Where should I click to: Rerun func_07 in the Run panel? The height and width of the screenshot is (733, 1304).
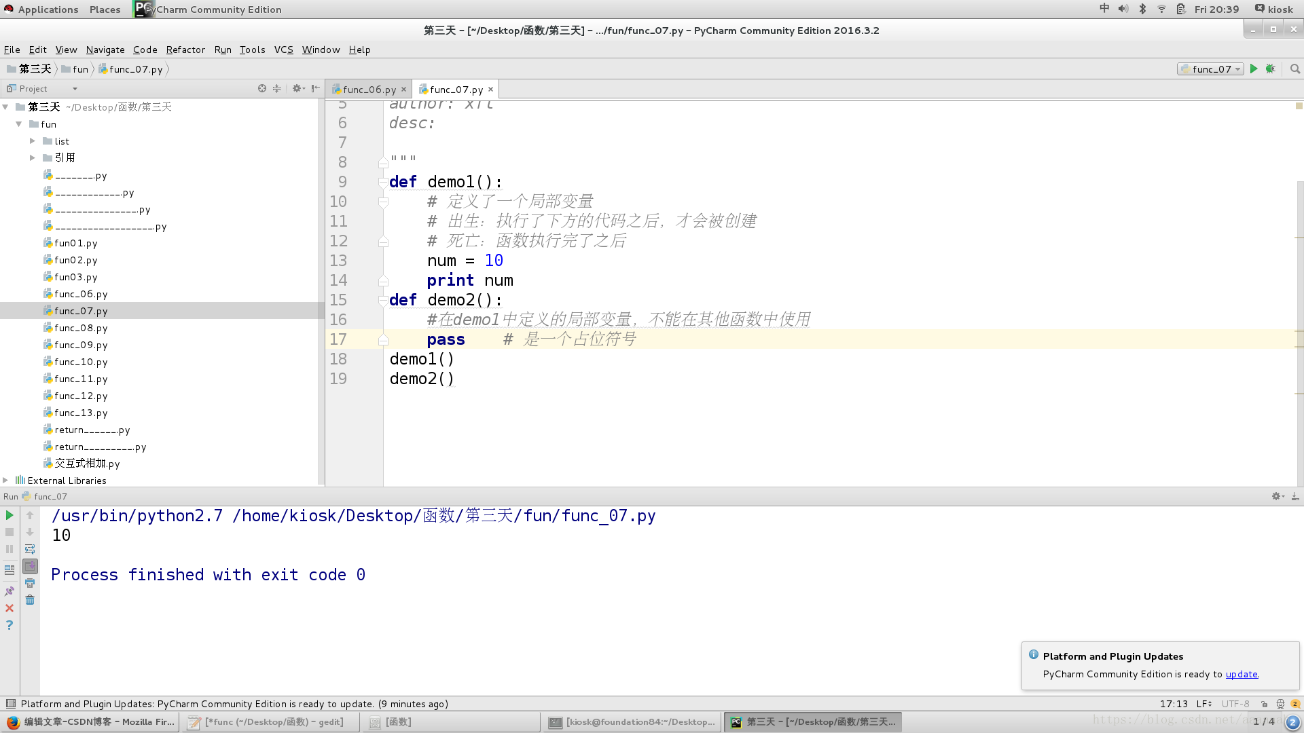[x=10, y=516]
